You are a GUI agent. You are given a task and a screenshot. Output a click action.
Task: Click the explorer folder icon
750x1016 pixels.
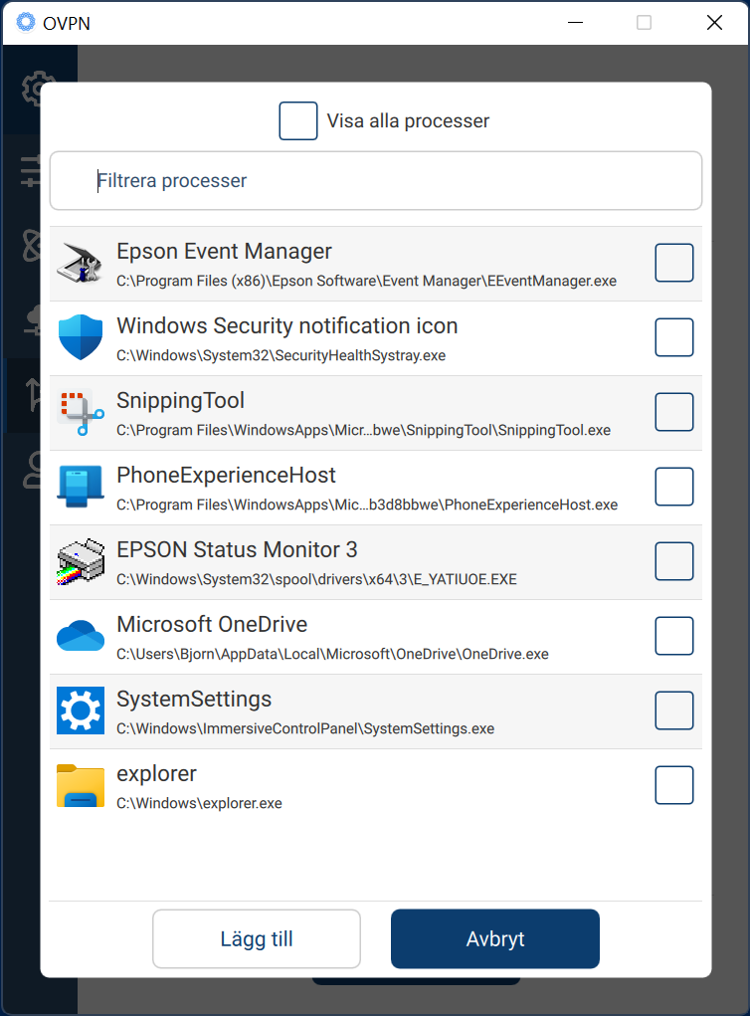(x=81, y=785)
